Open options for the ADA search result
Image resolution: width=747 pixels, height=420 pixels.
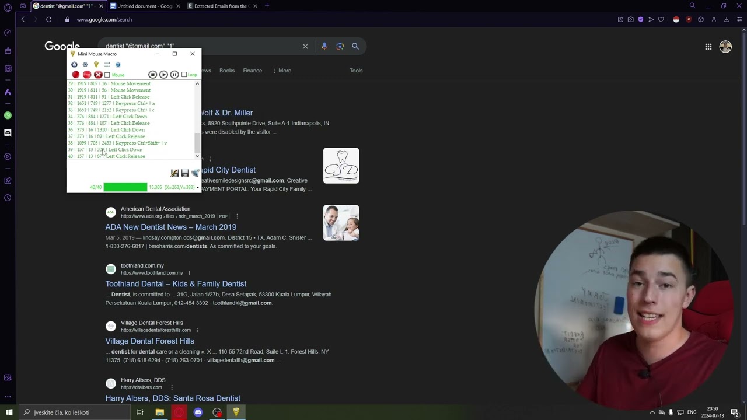(237, 216)
